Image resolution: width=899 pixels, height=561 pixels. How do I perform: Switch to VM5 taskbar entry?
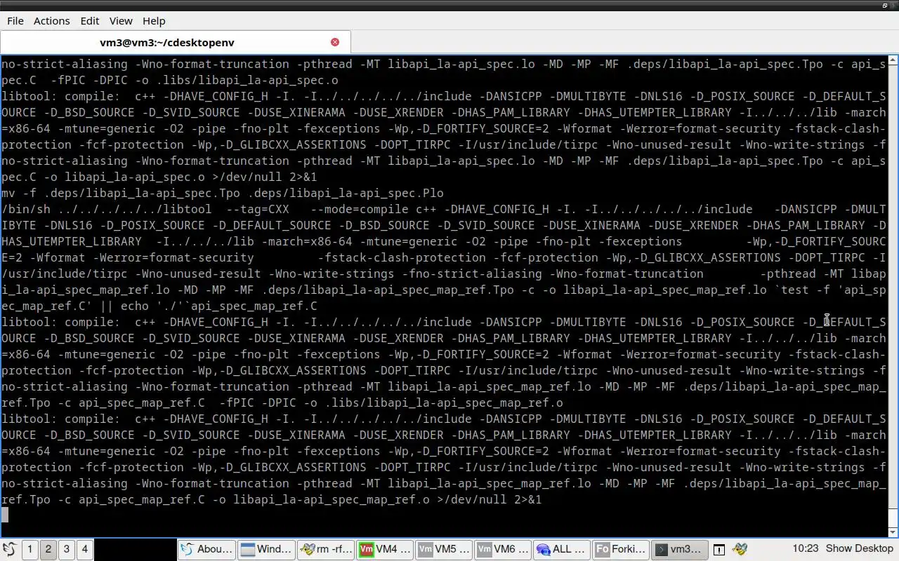point(444,549)
